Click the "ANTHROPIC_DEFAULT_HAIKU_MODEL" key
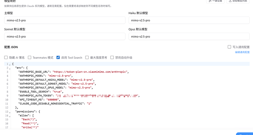 43,80
